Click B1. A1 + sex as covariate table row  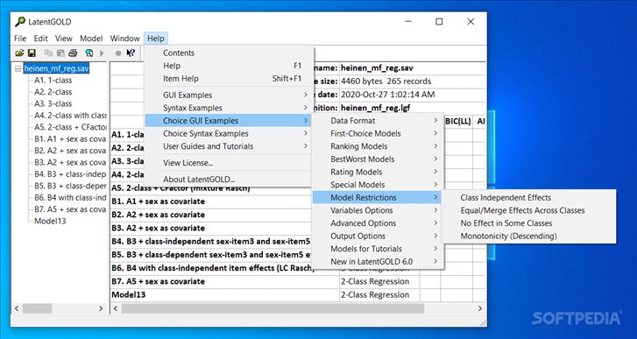(x=211, y=201)
